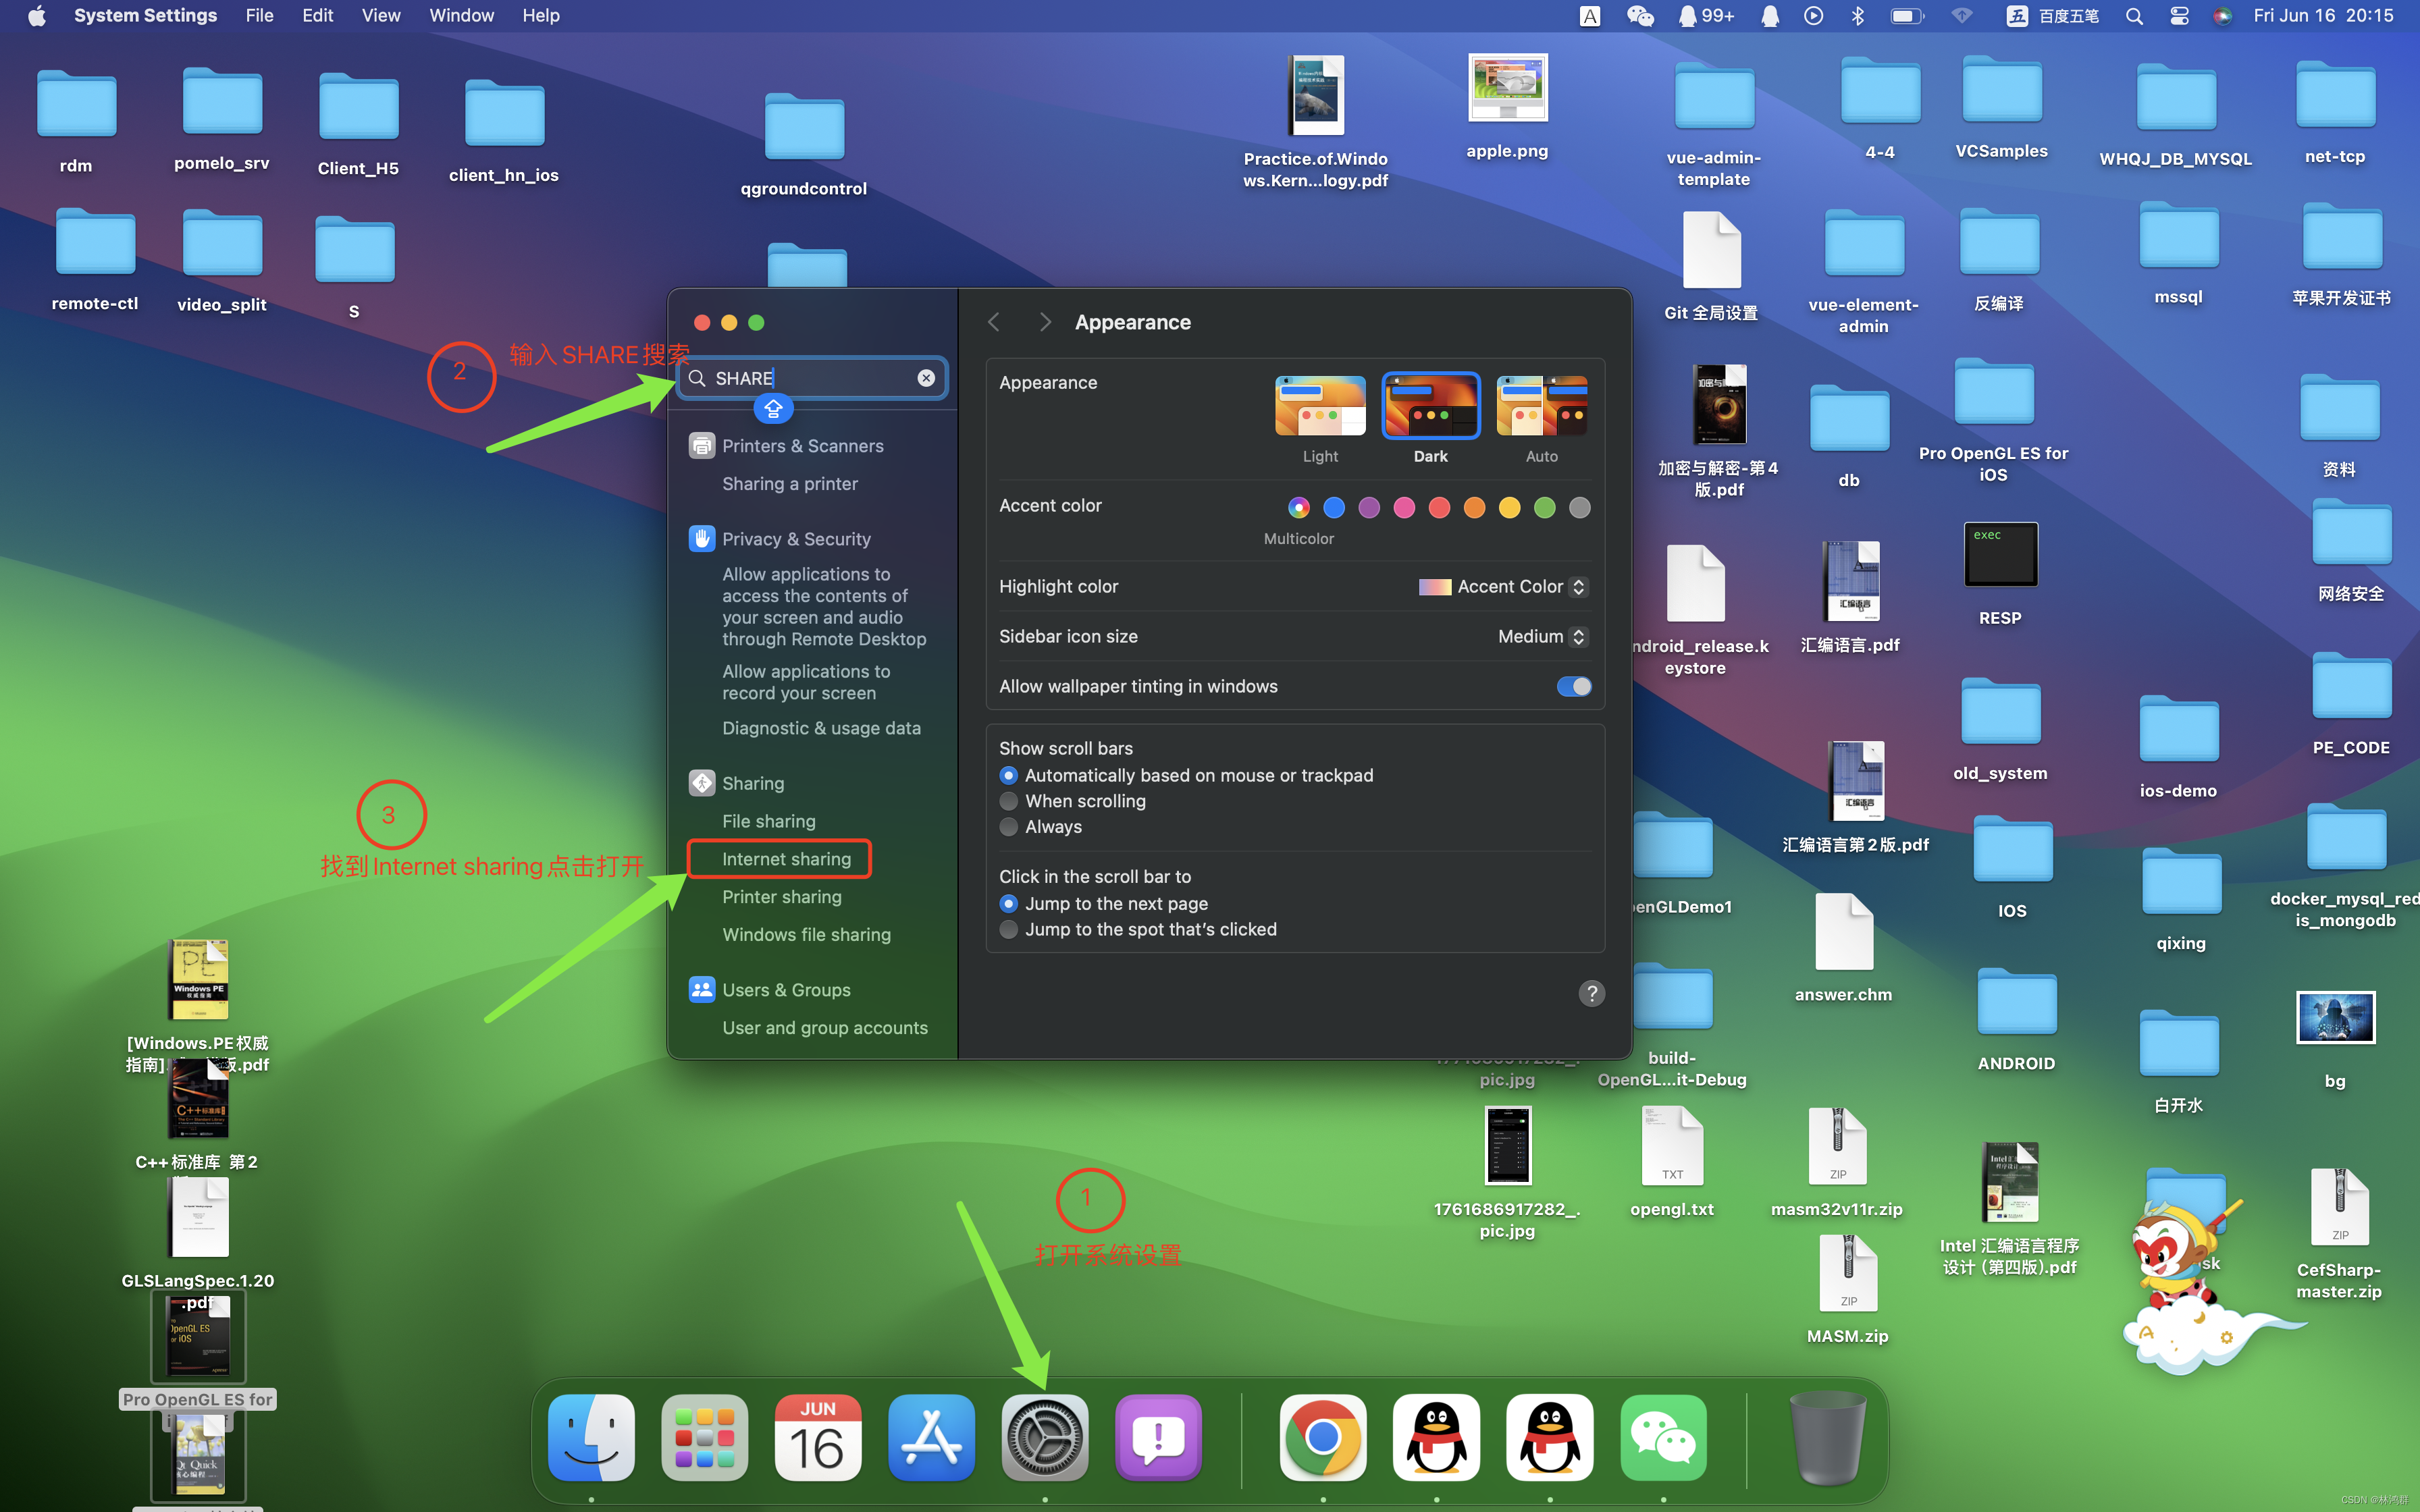This screenshot has width=2420, height=1512.
Task: Clear the SHARE search field text
Action: pos(926,378)
